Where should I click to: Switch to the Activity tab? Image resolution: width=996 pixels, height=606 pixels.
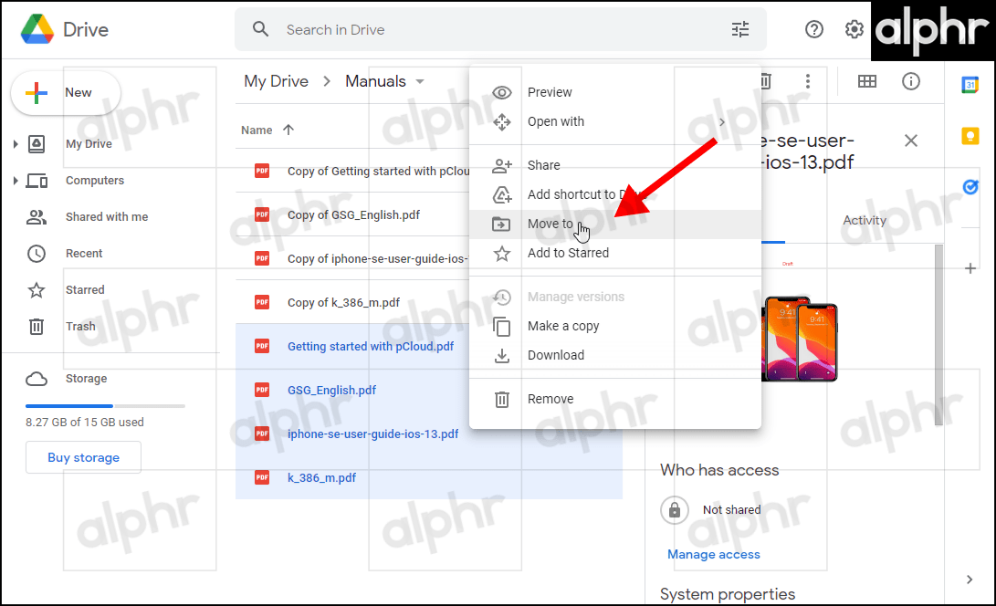coord(864,220)
